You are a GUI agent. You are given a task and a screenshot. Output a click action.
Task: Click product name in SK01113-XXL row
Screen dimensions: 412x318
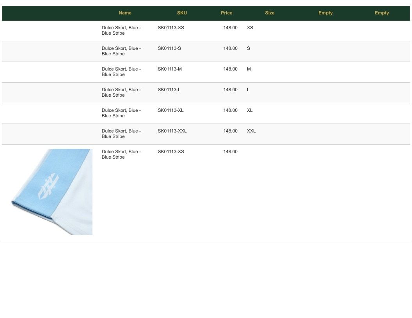(x=121, y=134)
